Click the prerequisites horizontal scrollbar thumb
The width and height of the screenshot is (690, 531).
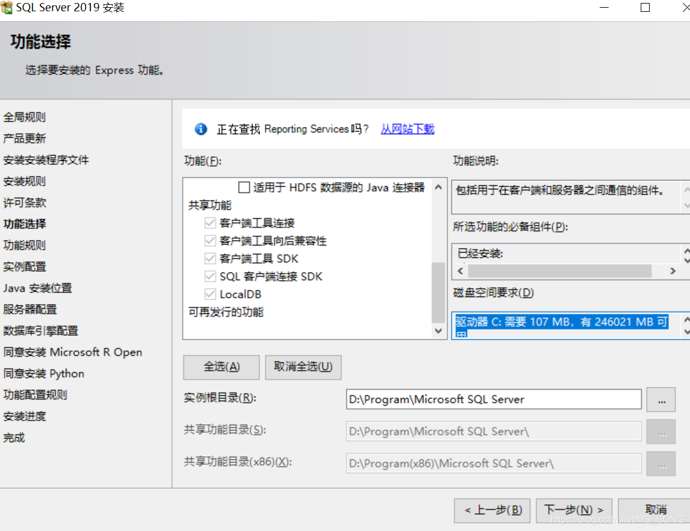[x=560, y=271]
